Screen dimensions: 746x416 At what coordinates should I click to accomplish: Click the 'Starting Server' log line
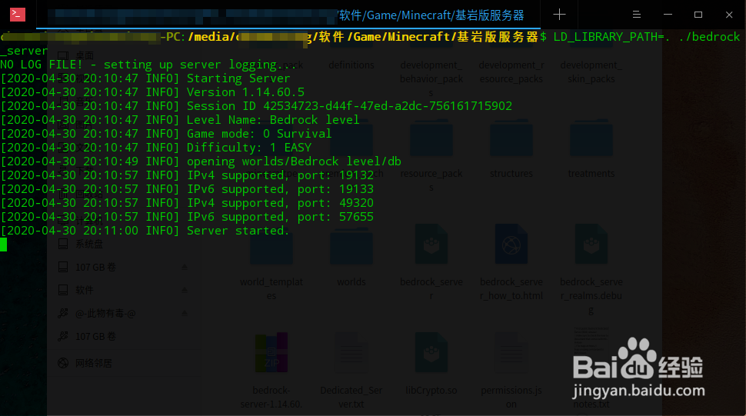coord(145,78)
